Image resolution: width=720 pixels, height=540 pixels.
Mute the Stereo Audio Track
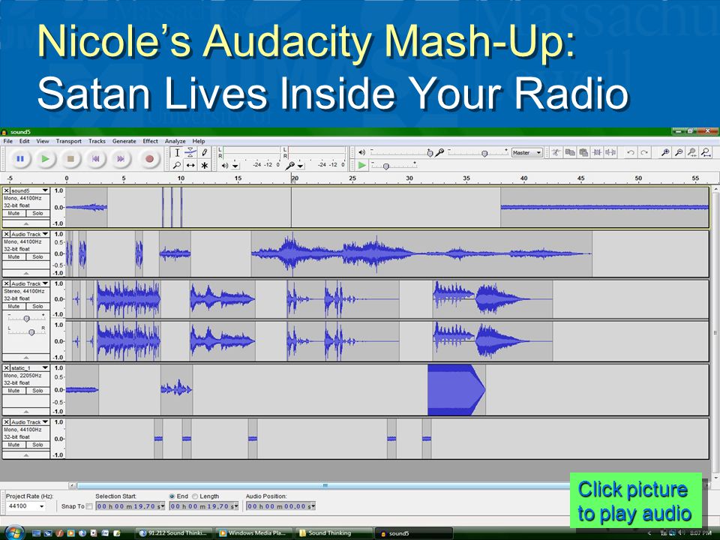point(13,306)
